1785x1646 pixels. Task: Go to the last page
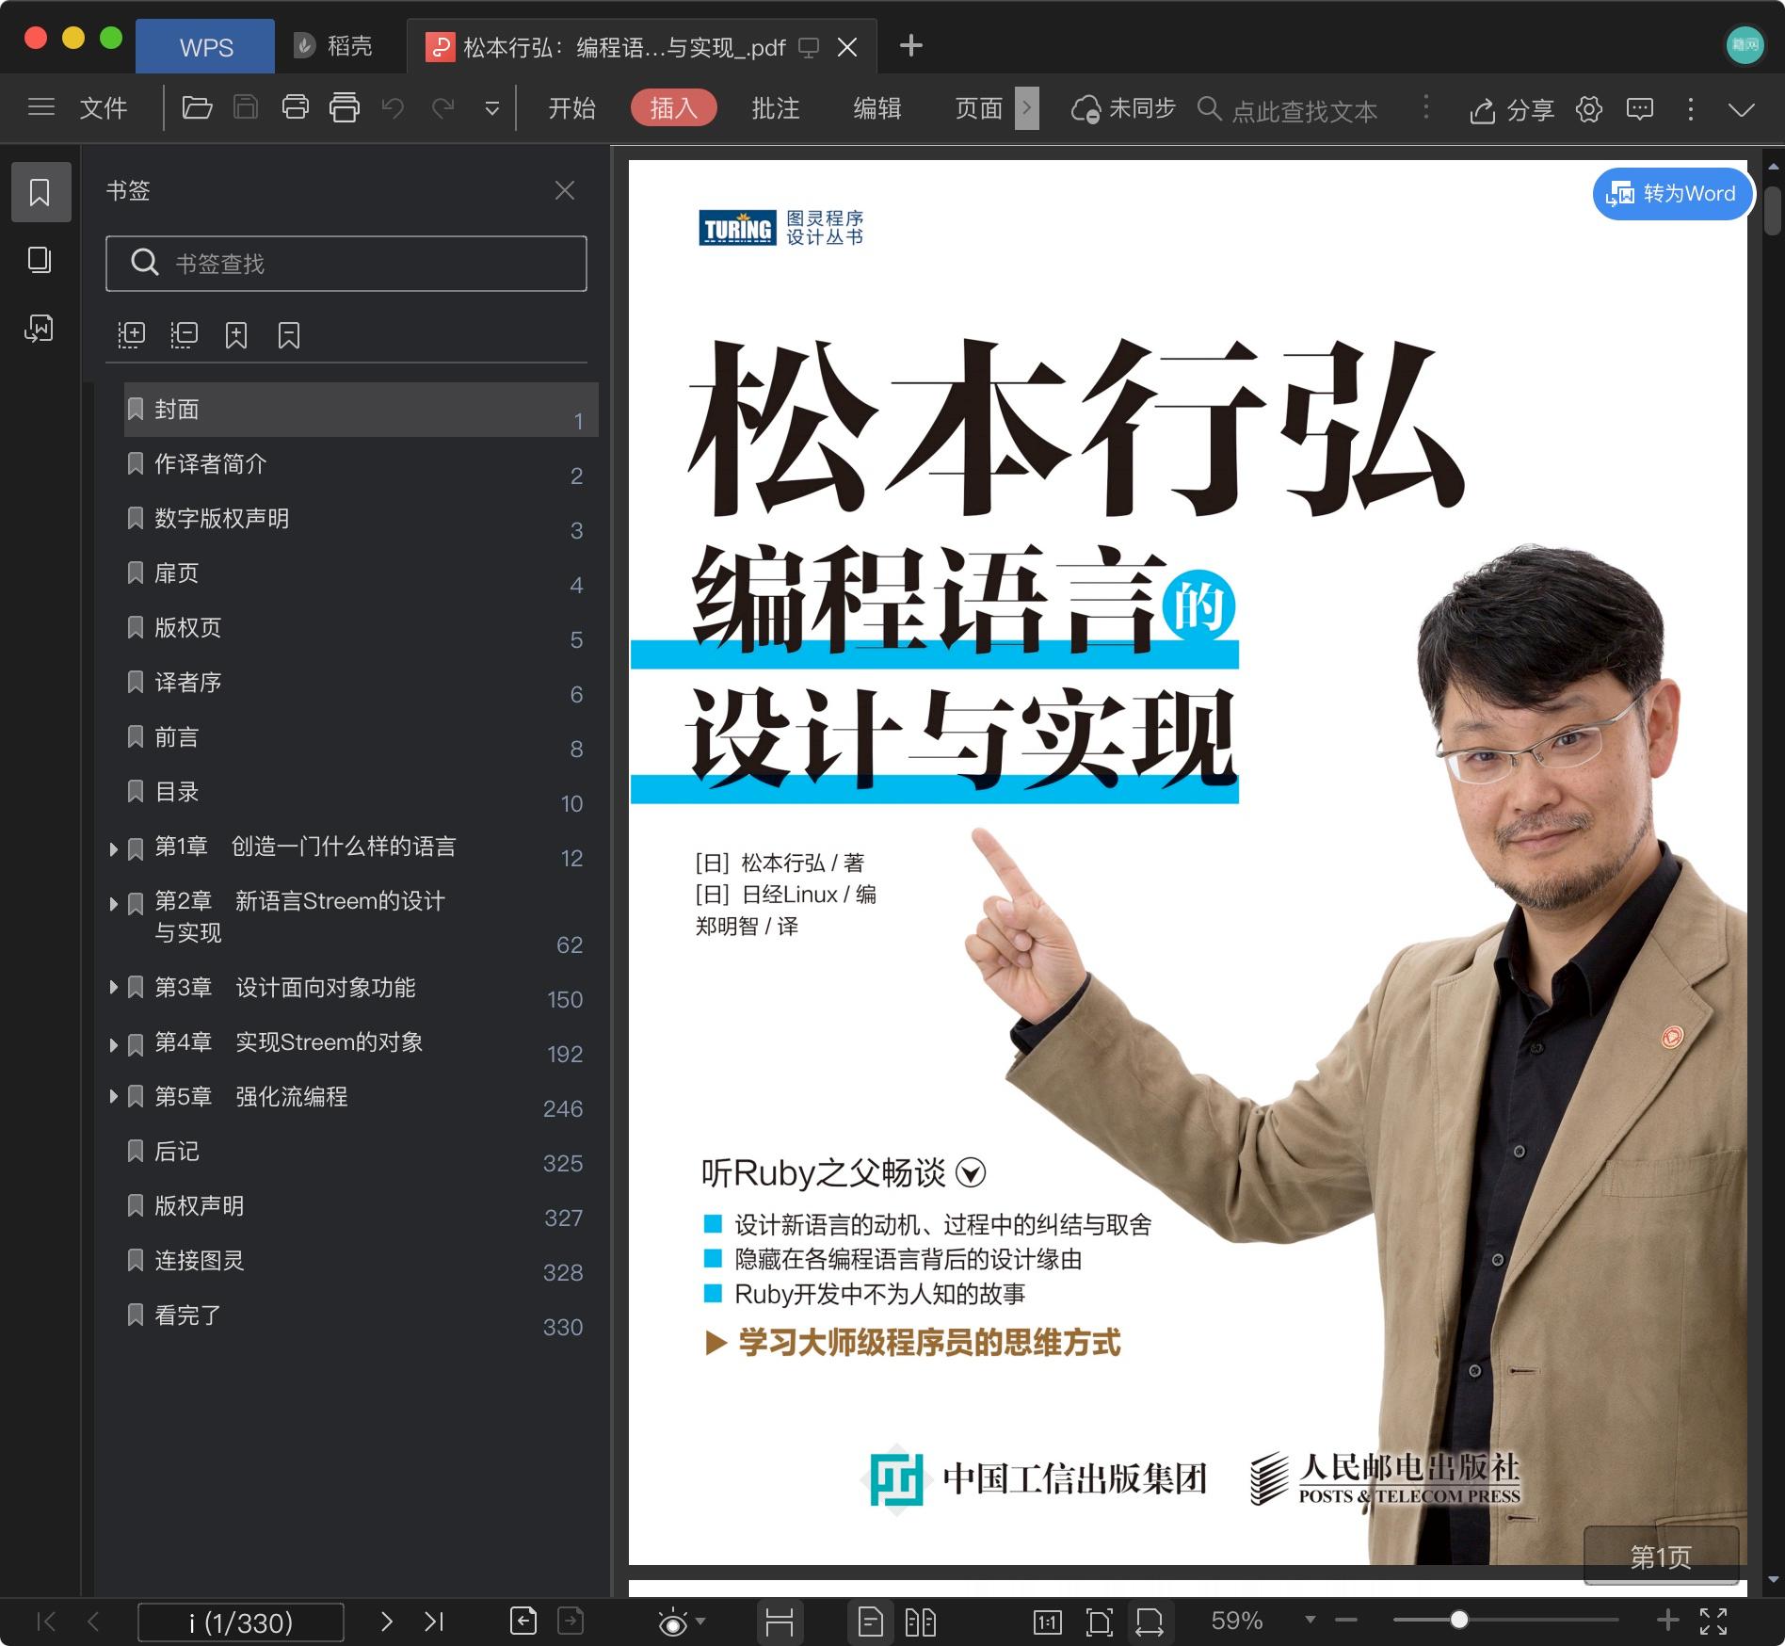point(433,1621)
